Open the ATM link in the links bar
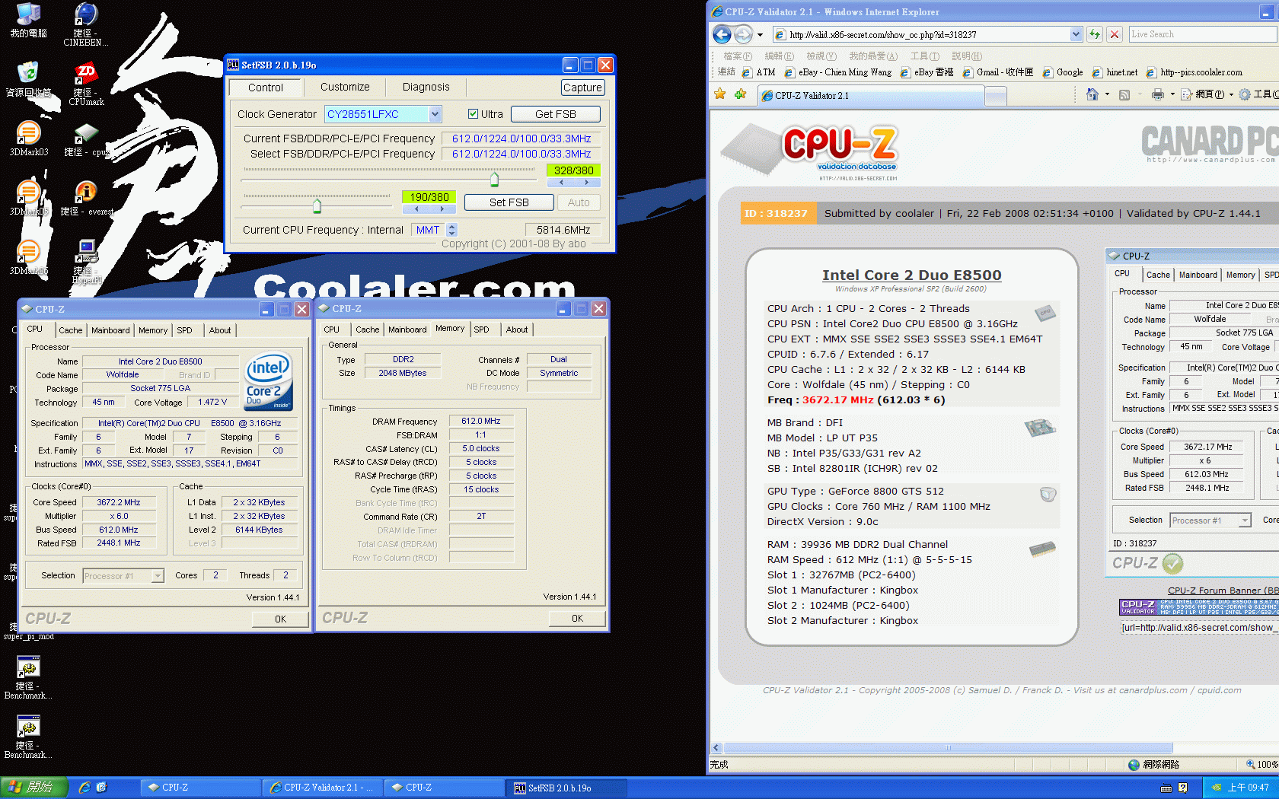This screenshot has width=1279, height=799. 759,72
